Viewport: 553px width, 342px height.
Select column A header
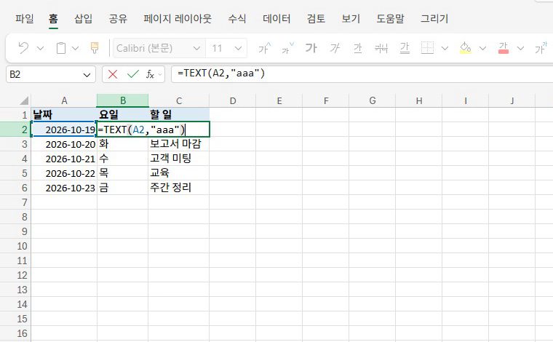(x=64, y=101)
